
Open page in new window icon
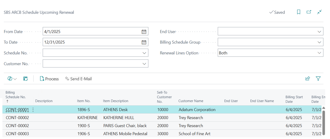(x=309, y=12)
